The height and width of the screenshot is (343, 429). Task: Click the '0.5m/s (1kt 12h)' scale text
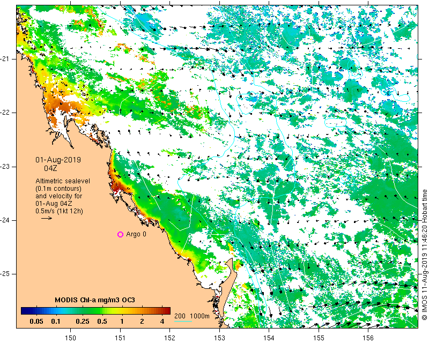point(60,211)
